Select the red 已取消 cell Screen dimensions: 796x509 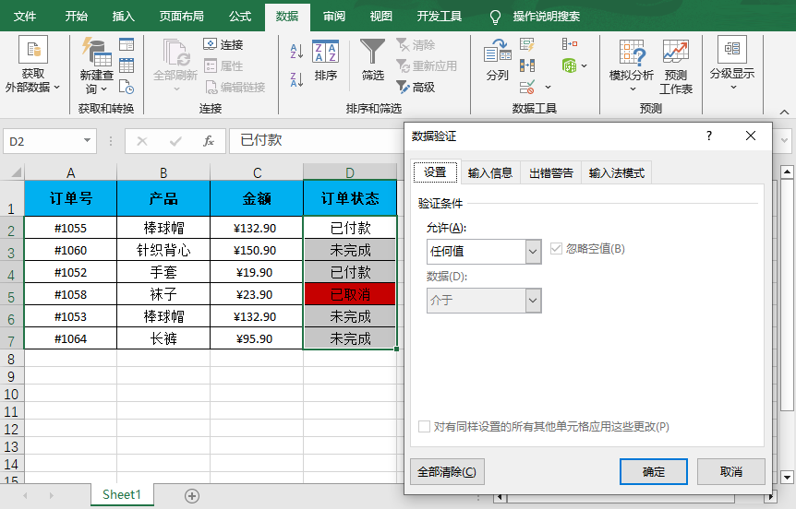(x=350, y=294)
